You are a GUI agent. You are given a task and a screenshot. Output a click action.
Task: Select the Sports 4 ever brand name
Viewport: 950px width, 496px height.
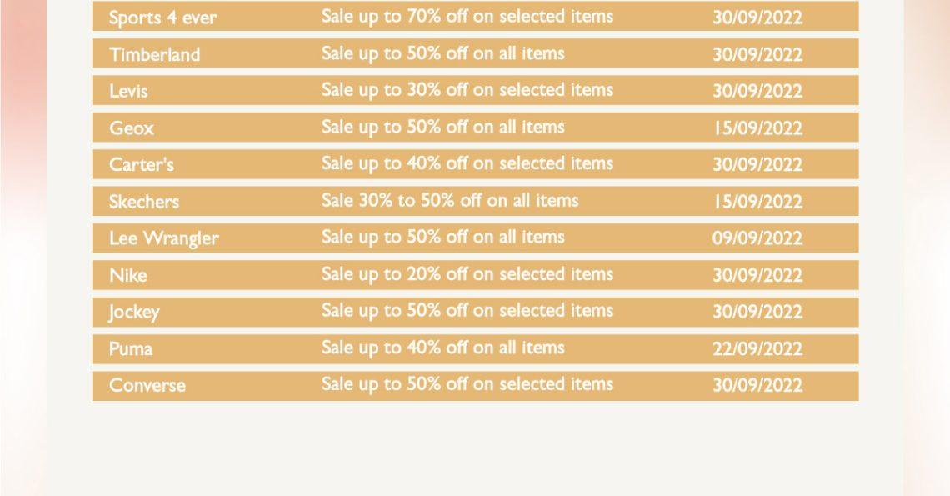tap(162, 18)
